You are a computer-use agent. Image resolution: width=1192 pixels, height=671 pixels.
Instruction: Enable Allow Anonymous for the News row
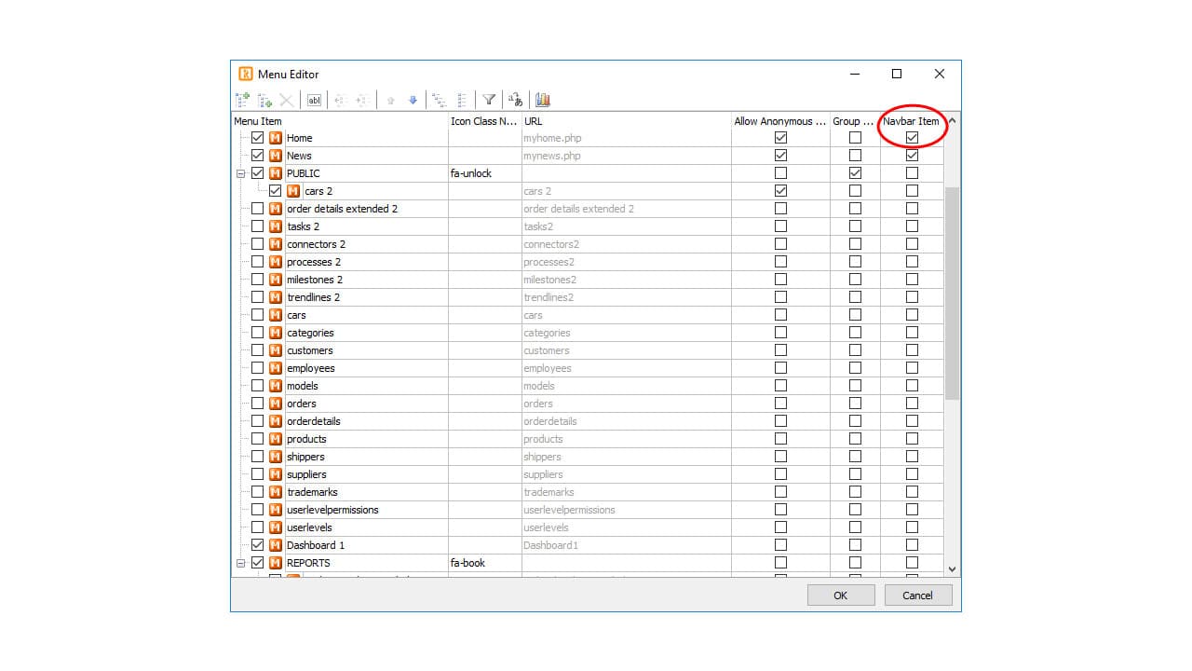coord(780,155)
